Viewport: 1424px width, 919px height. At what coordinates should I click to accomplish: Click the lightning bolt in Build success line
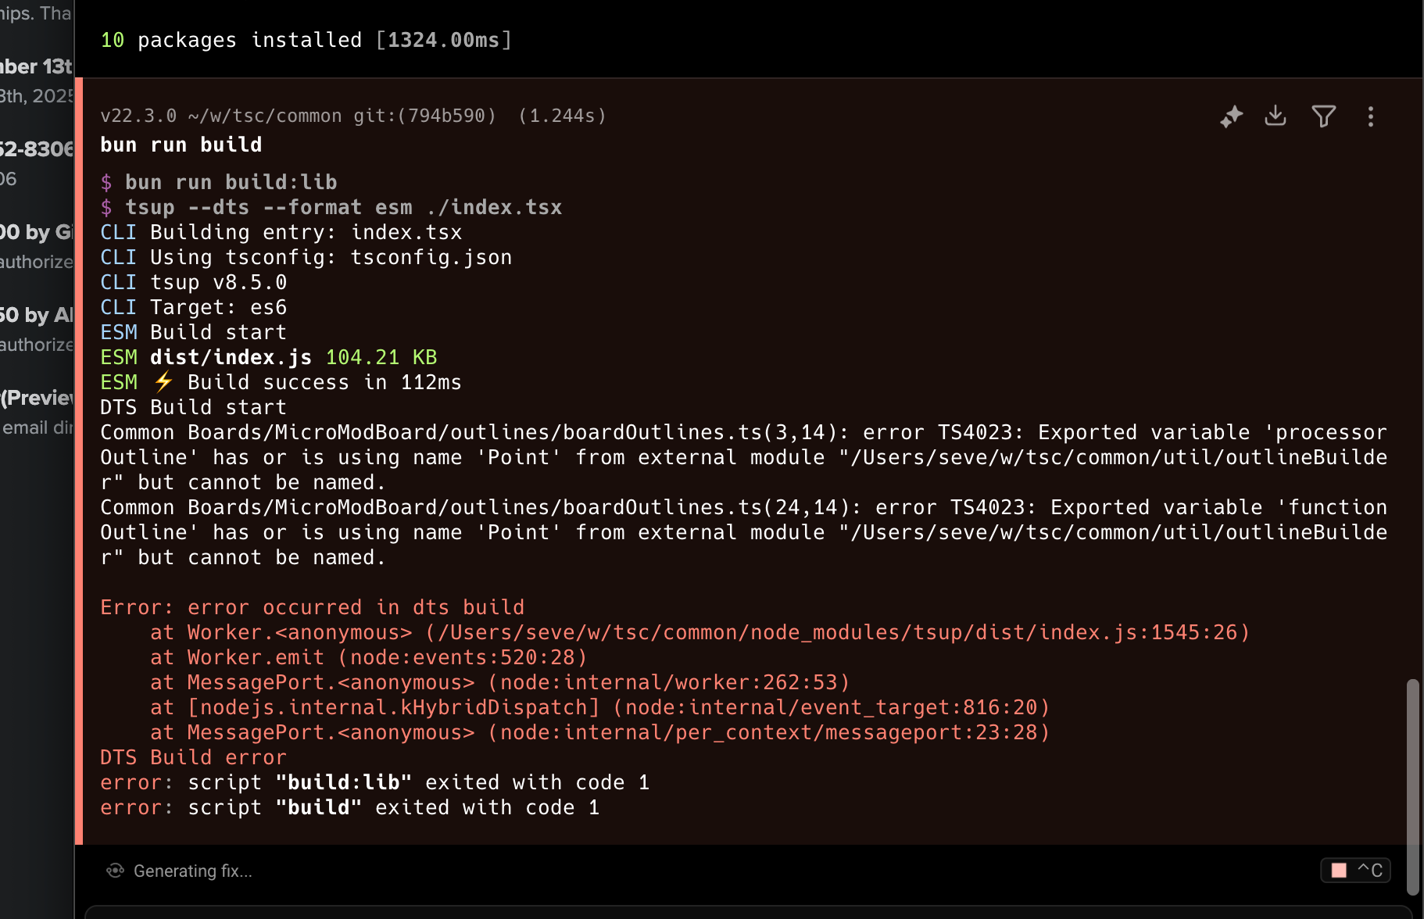(x=163, y=382)
